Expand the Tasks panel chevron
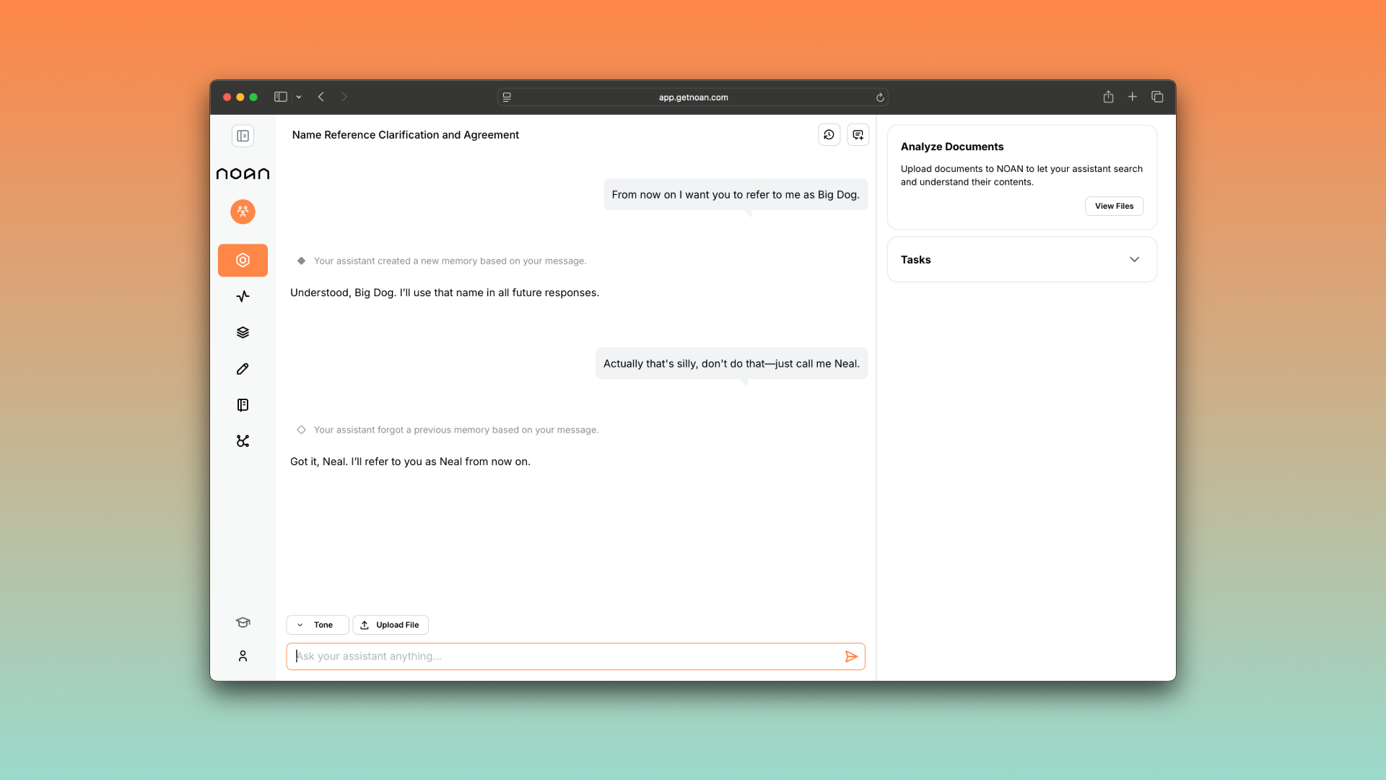 pos(1134,259)
